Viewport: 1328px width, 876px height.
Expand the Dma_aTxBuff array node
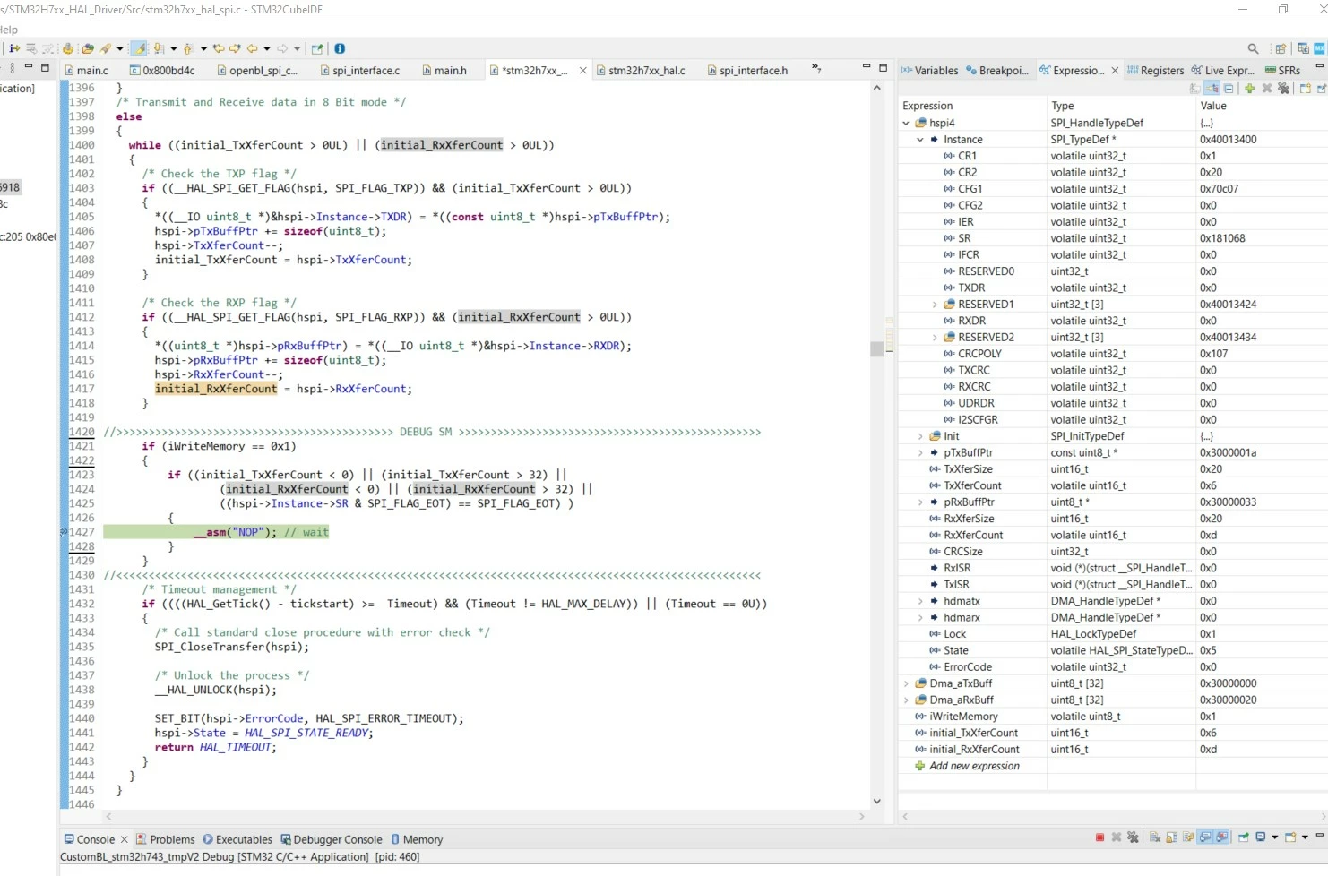(x=906, y=683)
